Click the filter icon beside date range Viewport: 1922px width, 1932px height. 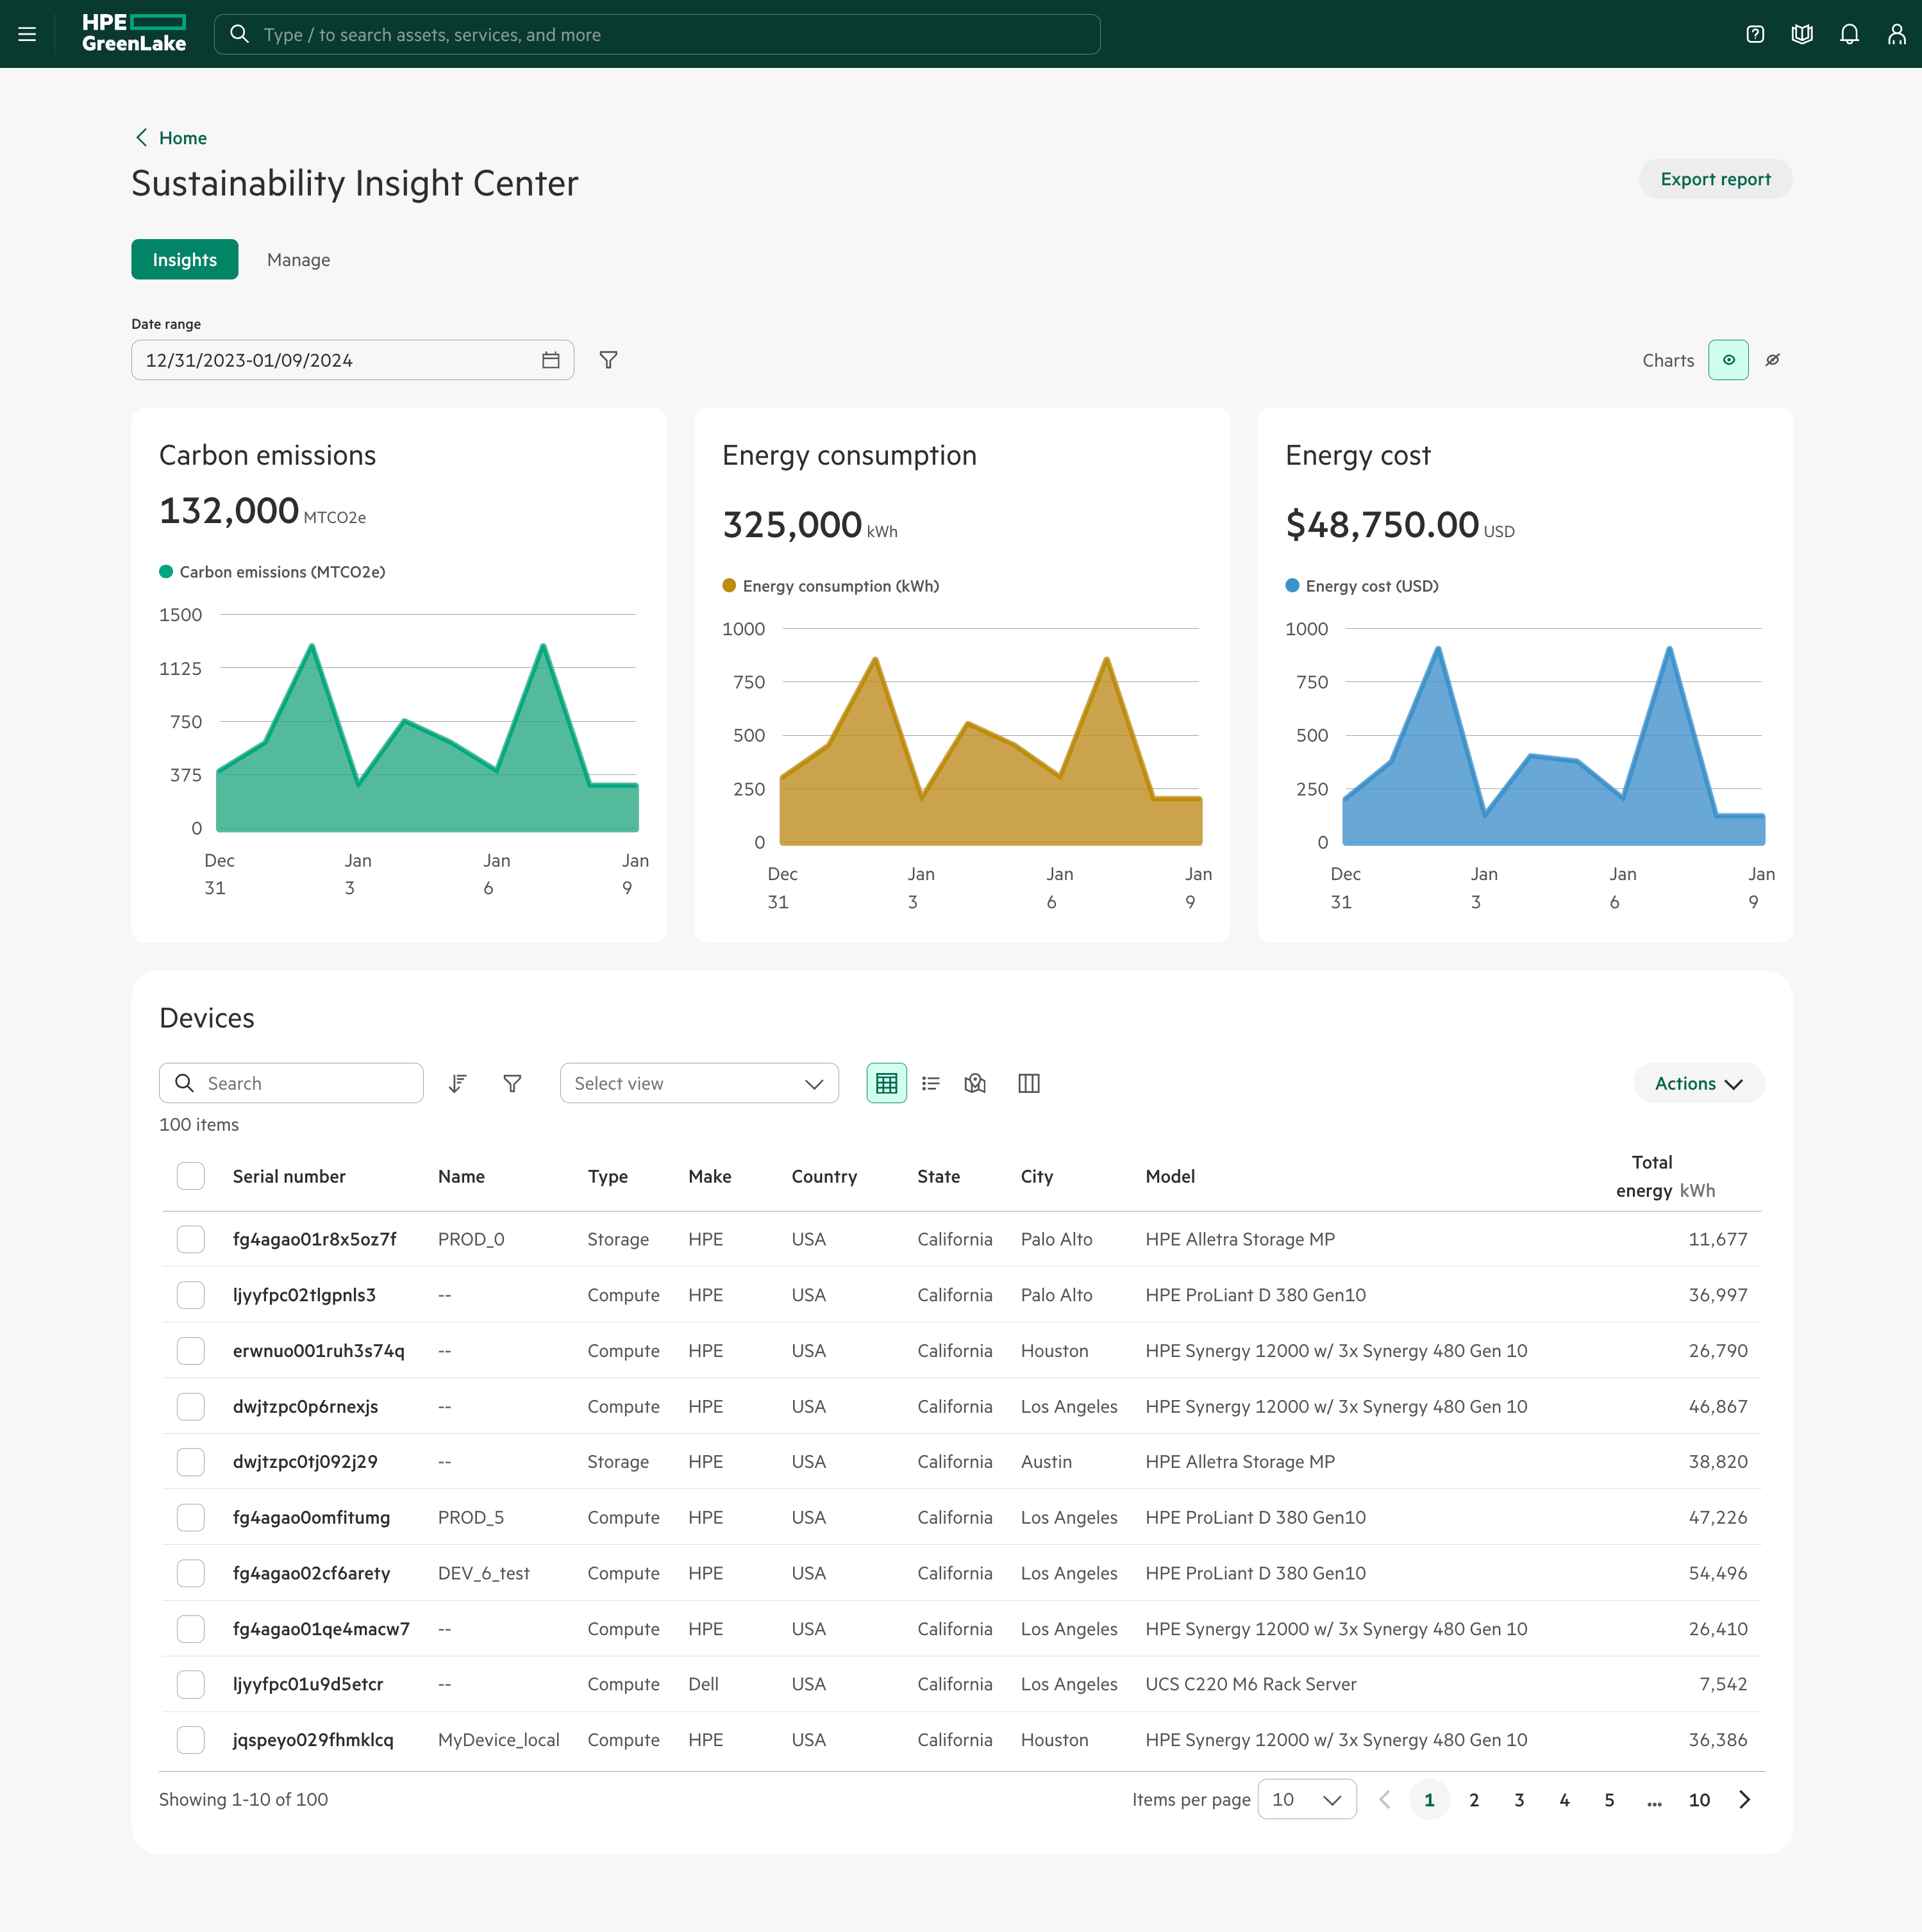point(608,360)
